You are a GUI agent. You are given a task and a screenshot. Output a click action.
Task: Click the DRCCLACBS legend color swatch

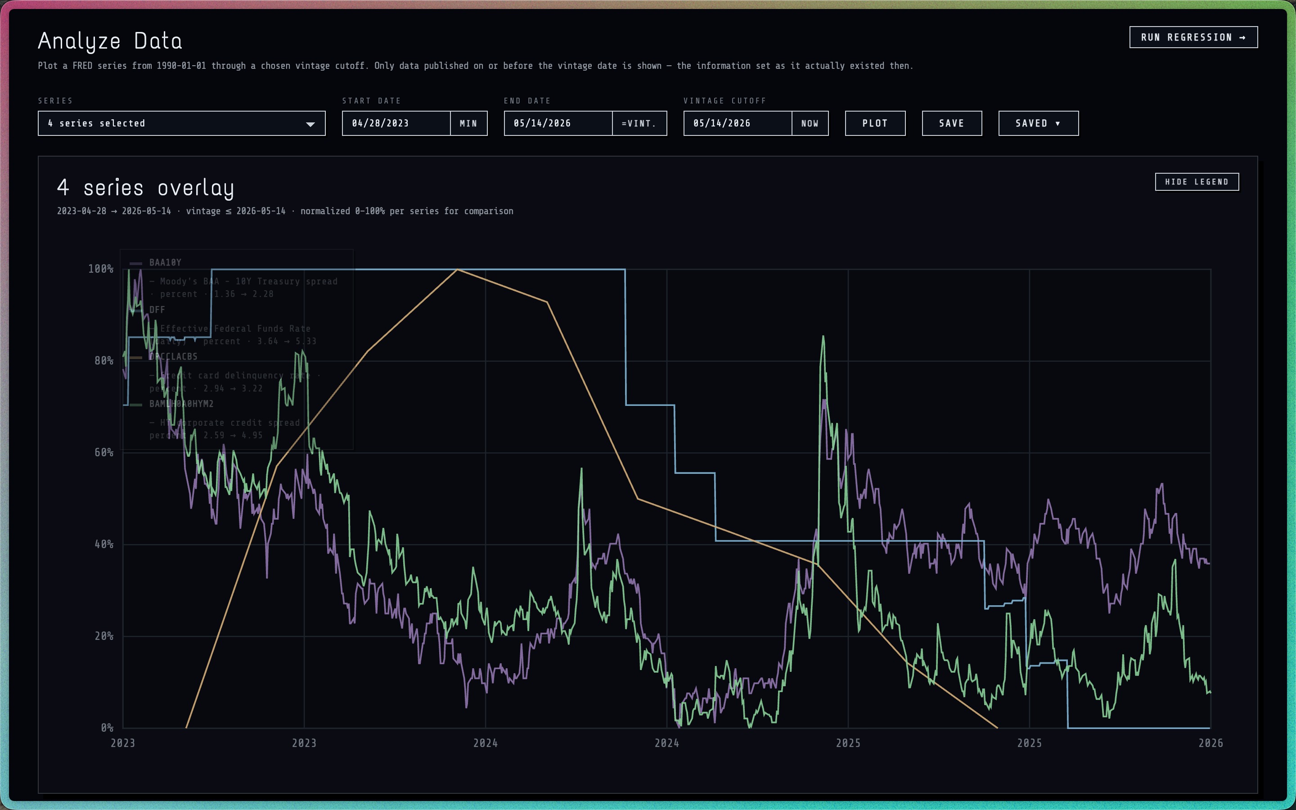point(136,357)
